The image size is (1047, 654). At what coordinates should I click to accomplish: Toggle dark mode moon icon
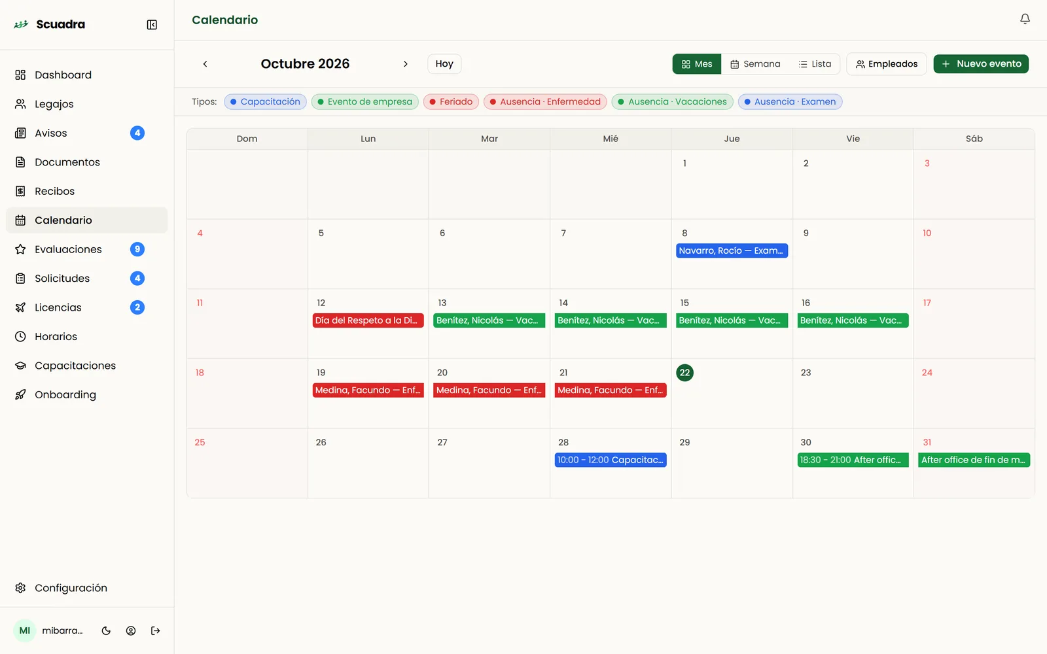[106, 631]
